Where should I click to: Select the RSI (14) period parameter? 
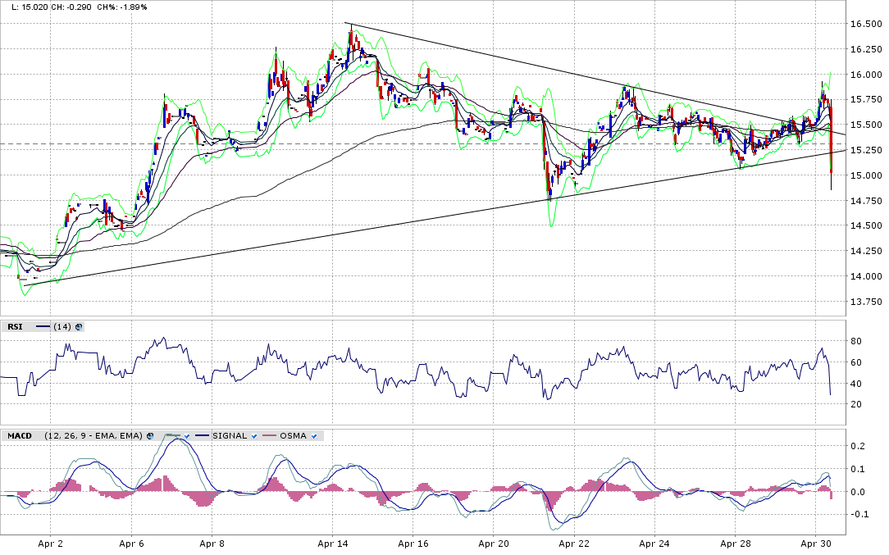[62, 326]
